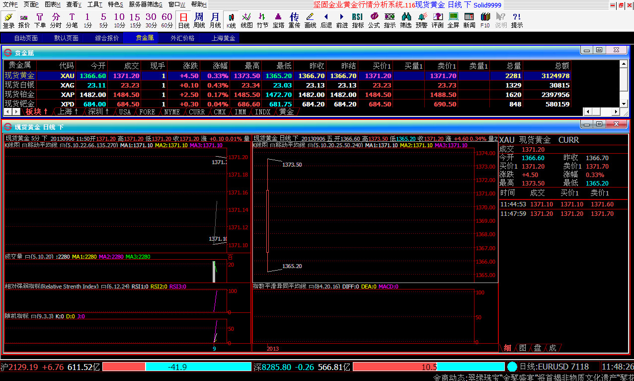This screenshot has height=381, width=634.
Task: Select the 分时 intraday chart icon
Action: tap(56, 20)
